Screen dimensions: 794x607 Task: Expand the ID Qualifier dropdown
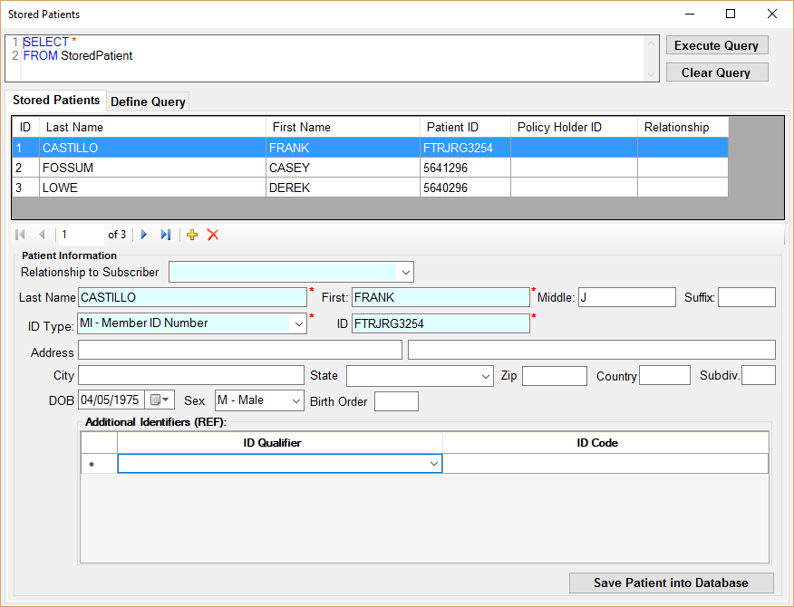tap(432, 464)
